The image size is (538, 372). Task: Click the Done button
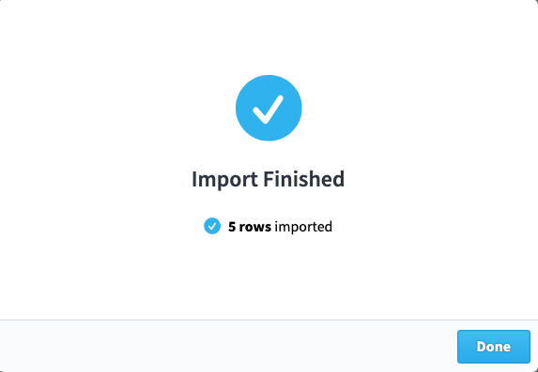pos(493,347)
